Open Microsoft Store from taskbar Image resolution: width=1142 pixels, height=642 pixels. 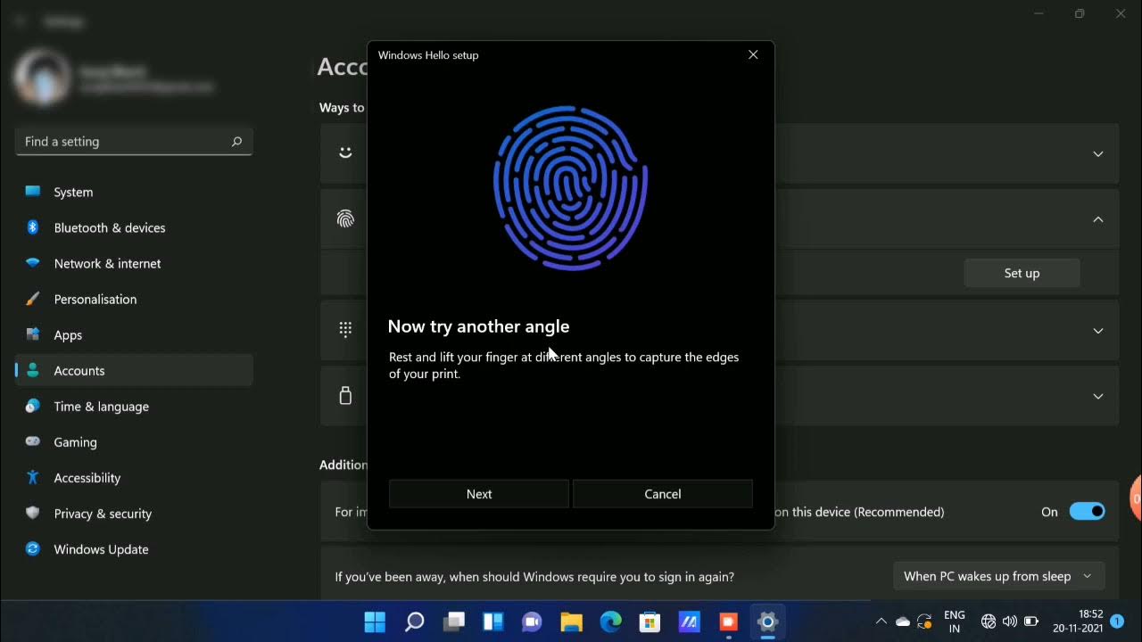pyautogui.click(x=650, y=621)
